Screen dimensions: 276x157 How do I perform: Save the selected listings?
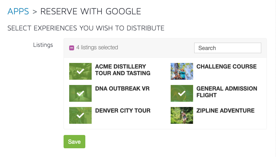click(74, 142)
